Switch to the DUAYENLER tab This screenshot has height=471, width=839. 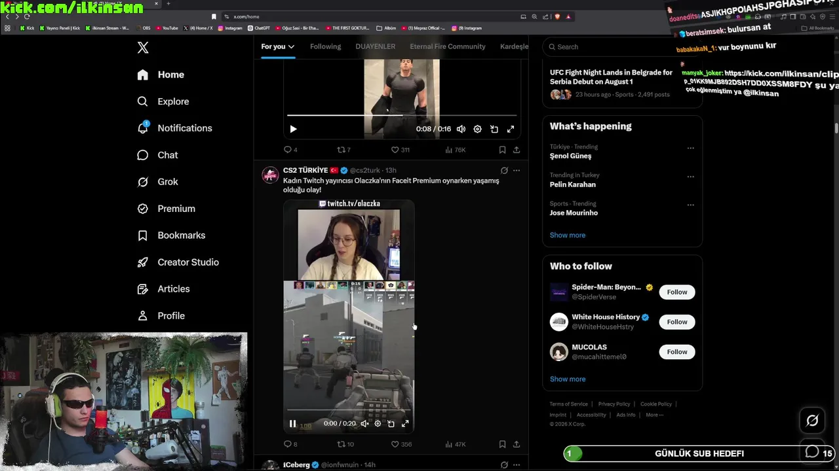(x=376, y=46)
